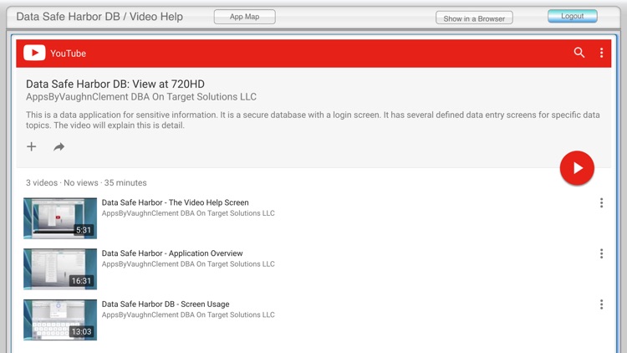Click playlist channel name under the playlist title
The height and width of the screenshot is (353, 627).
click(x=141, y=97)
